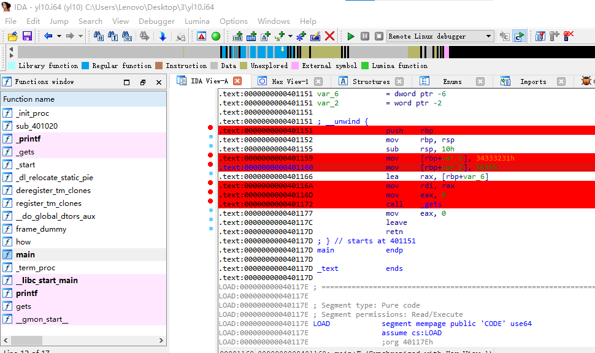The height and width of the screenshot is (353, 595).
Task: Open the immediate value search binoculars icon
Action: point(99,36)
